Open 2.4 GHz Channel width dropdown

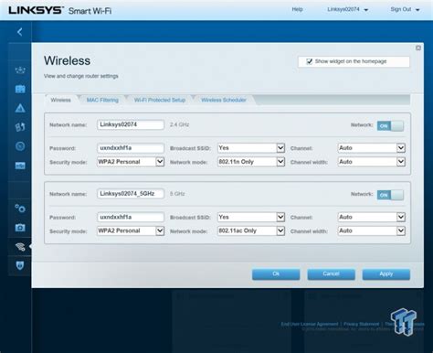coord(372,162)
